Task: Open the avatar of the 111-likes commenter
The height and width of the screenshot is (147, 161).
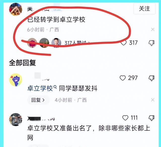Action: click(x=16, y=119)
